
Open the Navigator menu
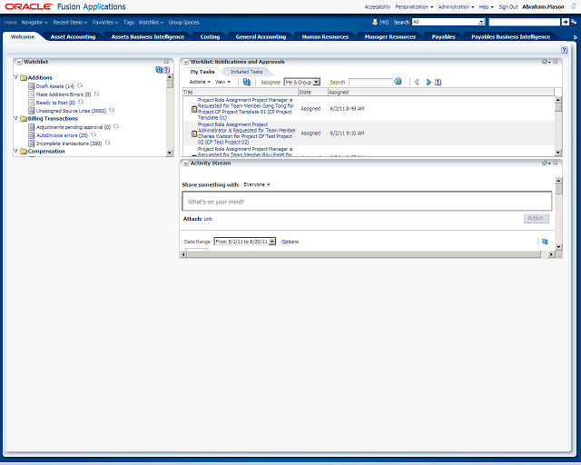34,21
